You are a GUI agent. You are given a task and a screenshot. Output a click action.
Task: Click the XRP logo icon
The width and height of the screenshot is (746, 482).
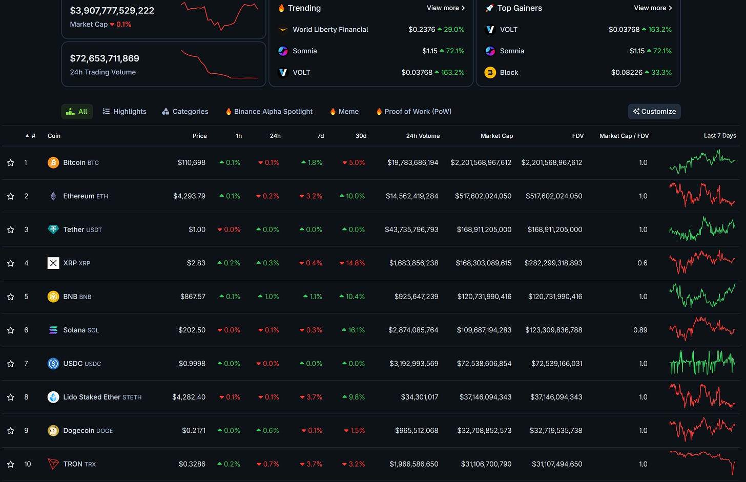pyautogui.click(x=53, y=263)
